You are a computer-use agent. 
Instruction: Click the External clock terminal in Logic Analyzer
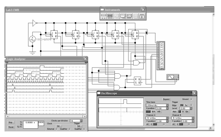[57, 129]
